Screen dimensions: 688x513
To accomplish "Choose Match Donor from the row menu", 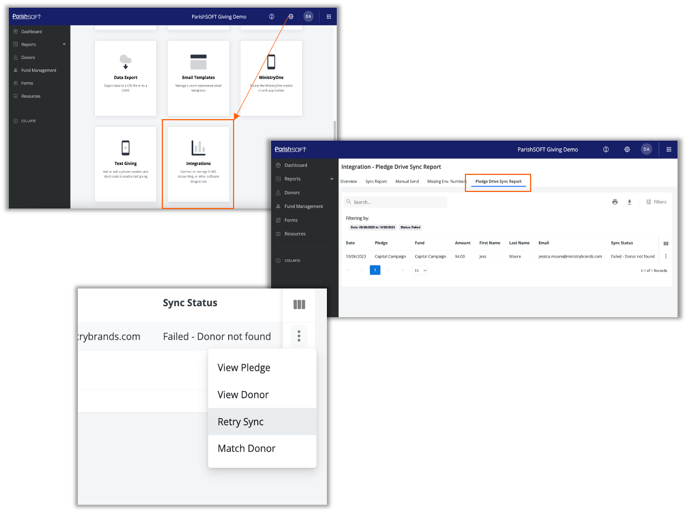I will (246, 448).
